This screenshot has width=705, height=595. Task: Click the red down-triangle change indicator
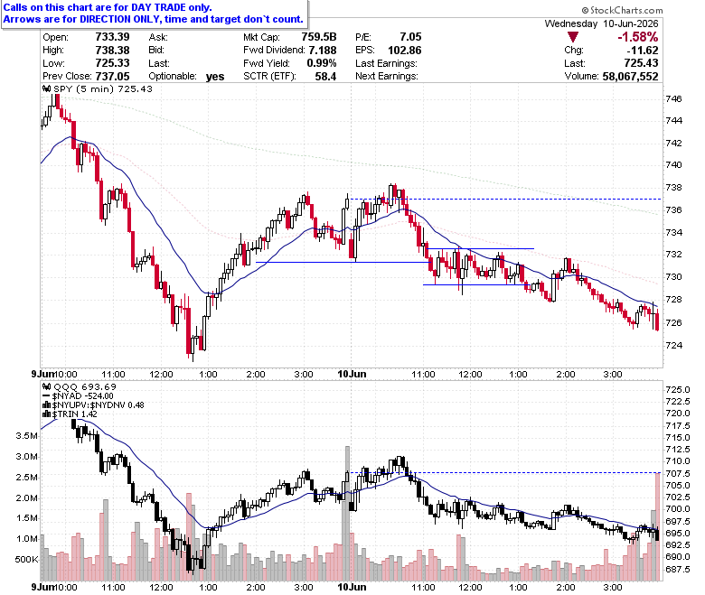(x=573, y=37)
